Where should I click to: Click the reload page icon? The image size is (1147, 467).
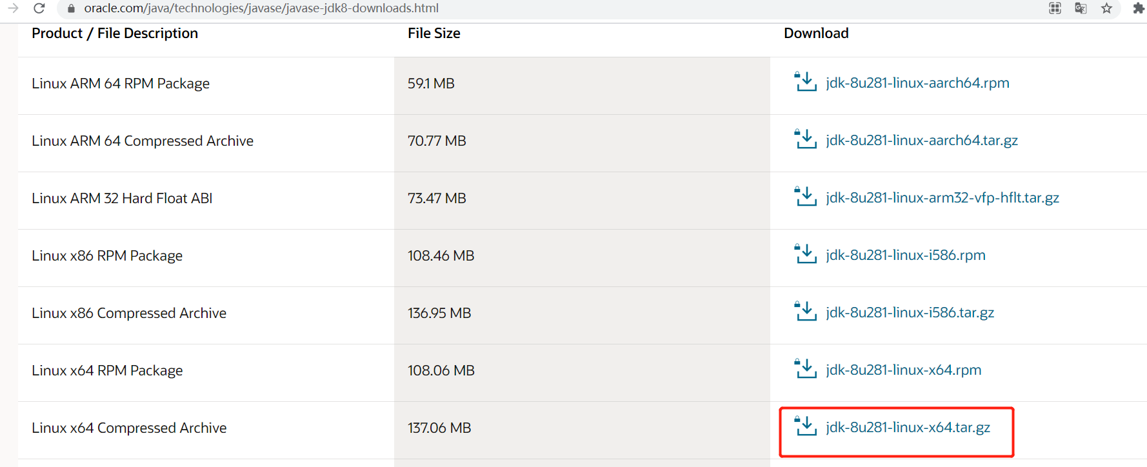[x=39, y=8]
